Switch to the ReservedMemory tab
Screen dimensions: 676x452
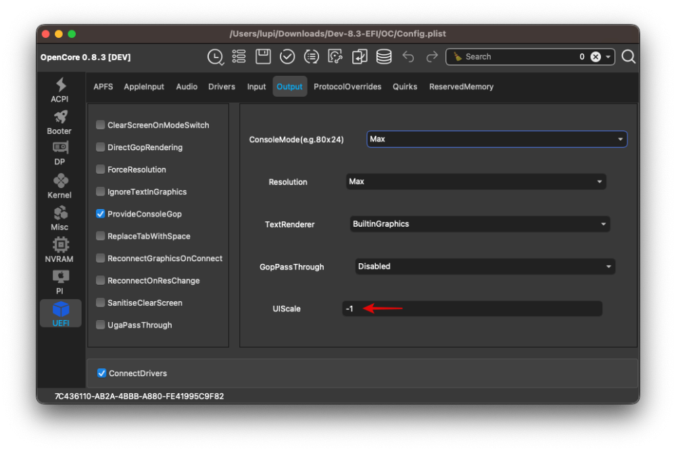point(461,87)
